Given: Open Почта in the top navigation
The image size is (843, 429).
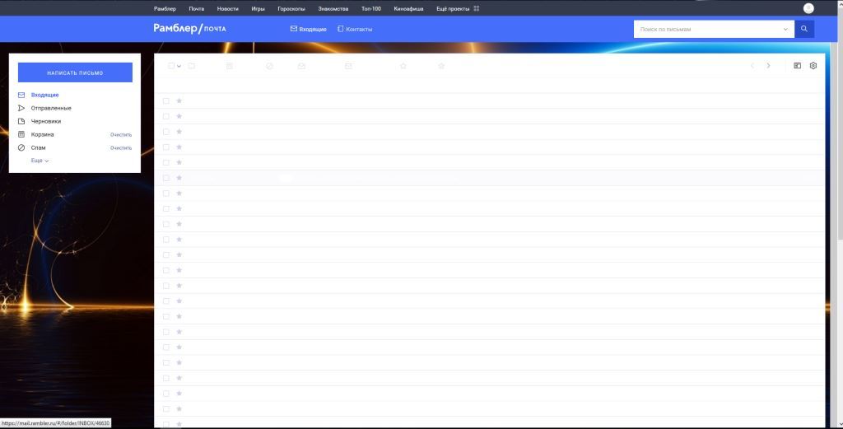Looking at the screenshot, I should tap(196, 8).
